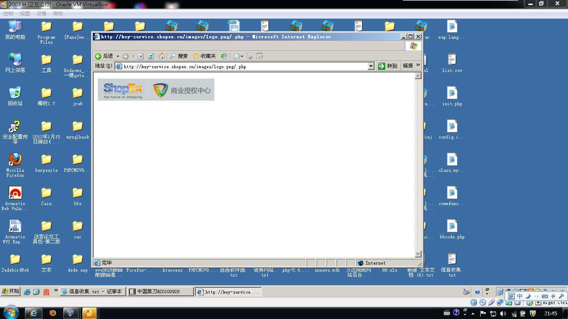
Task: Select Acunetix Web Vuln desktop shortcut
Action: (x=15, y=198)
